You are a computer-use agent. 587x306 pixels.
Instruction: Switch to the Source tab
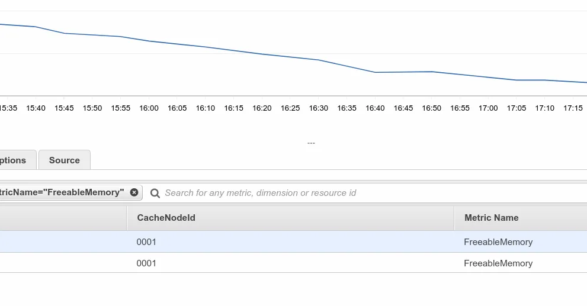click(x=65, y=160)
